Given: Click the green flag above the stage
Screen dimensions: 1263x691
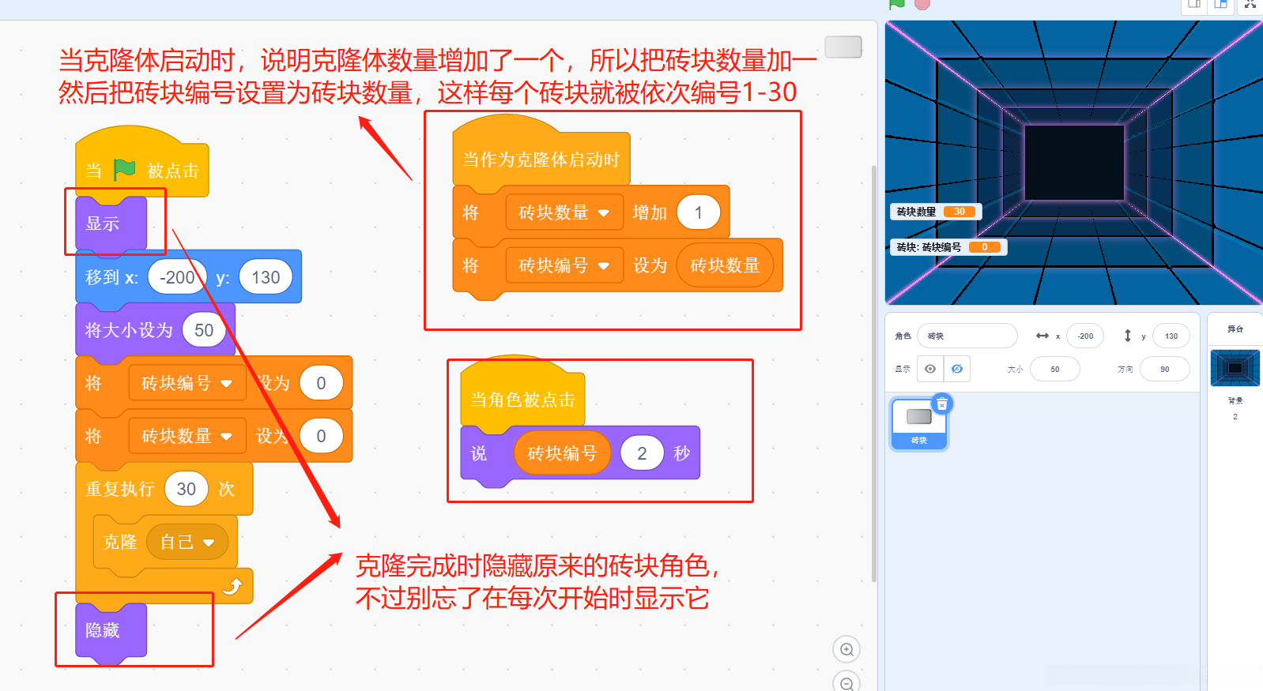Looking at the screenshot, I should (897, 4).
